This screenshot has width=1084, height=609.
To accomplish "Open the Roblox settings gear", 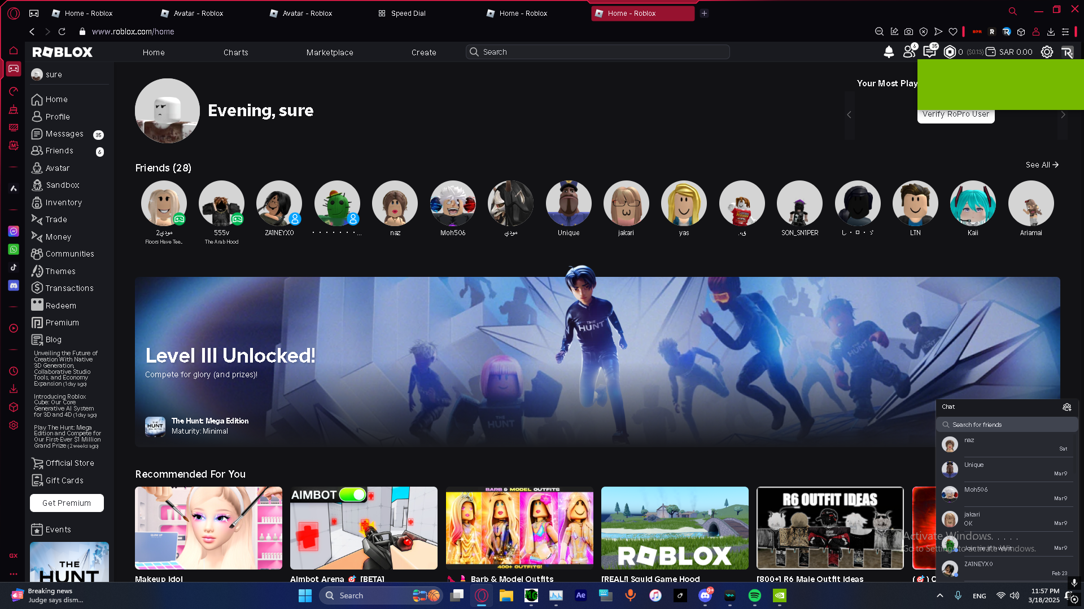I will pos(1047,52).
